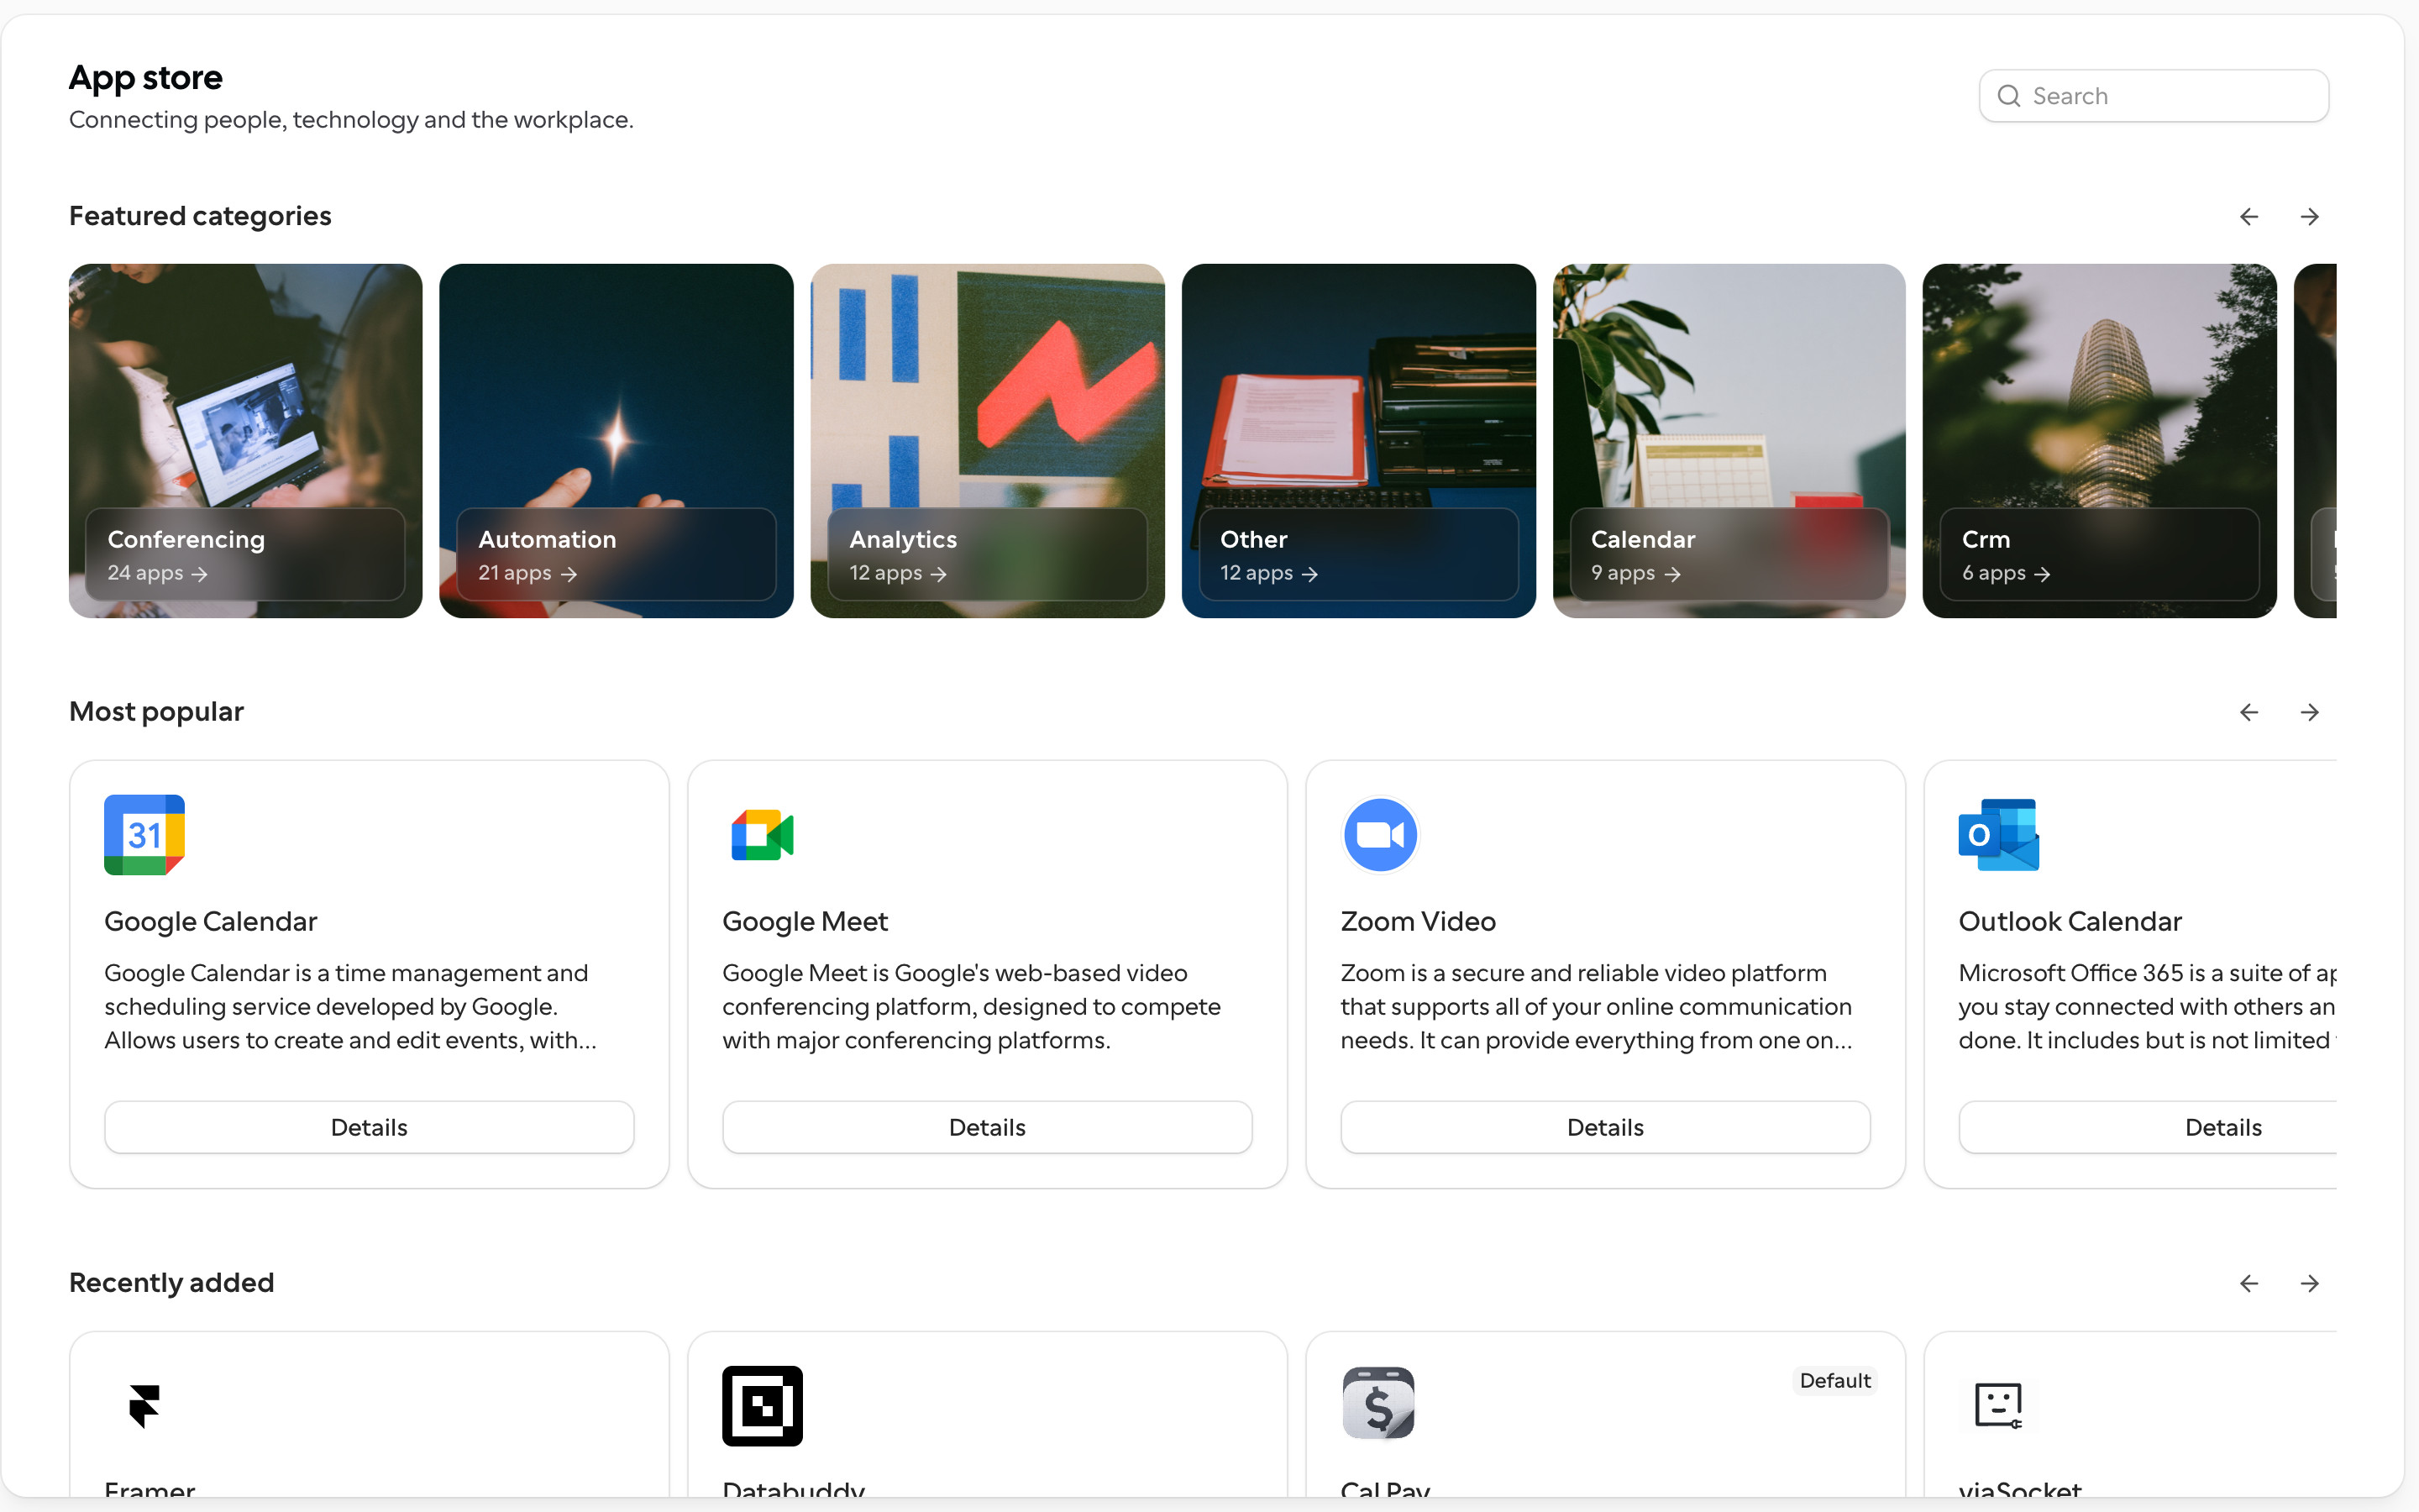This screenshot has width=2419, height=1512.
Task: Click the Outlook Calendar app title
Action: tap(2069, 921)
